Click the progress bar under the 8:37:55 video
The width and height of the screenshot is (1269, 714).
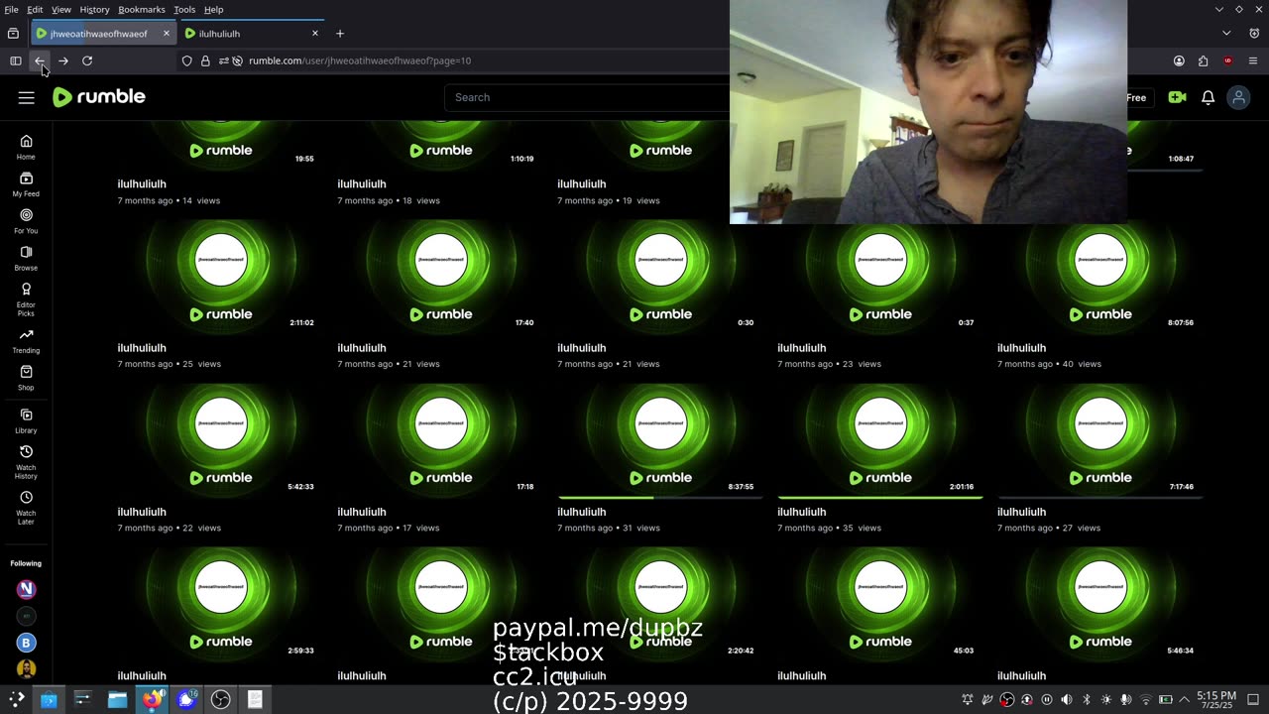(660, 497)
